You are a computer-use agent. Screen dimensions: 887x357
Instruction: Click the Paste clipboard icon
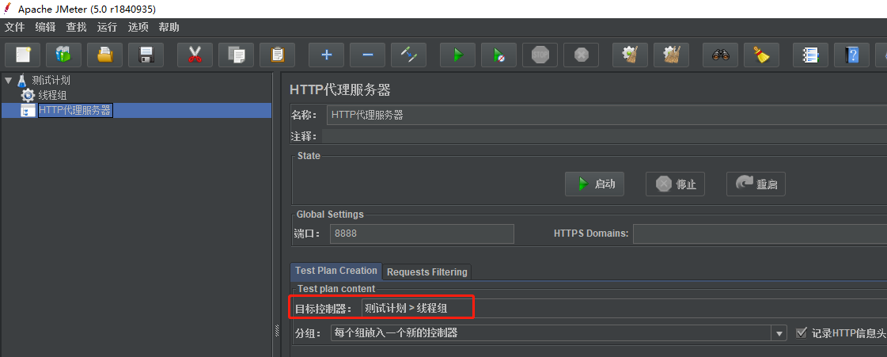tap(277, 55)
